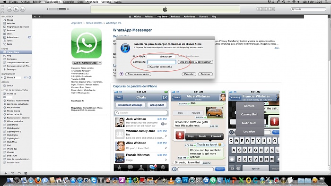Screen dimensions: 331x186
Task: Click the 0,79 € Comprar App button
Action: pyautogui.click(x=85, y=63)
